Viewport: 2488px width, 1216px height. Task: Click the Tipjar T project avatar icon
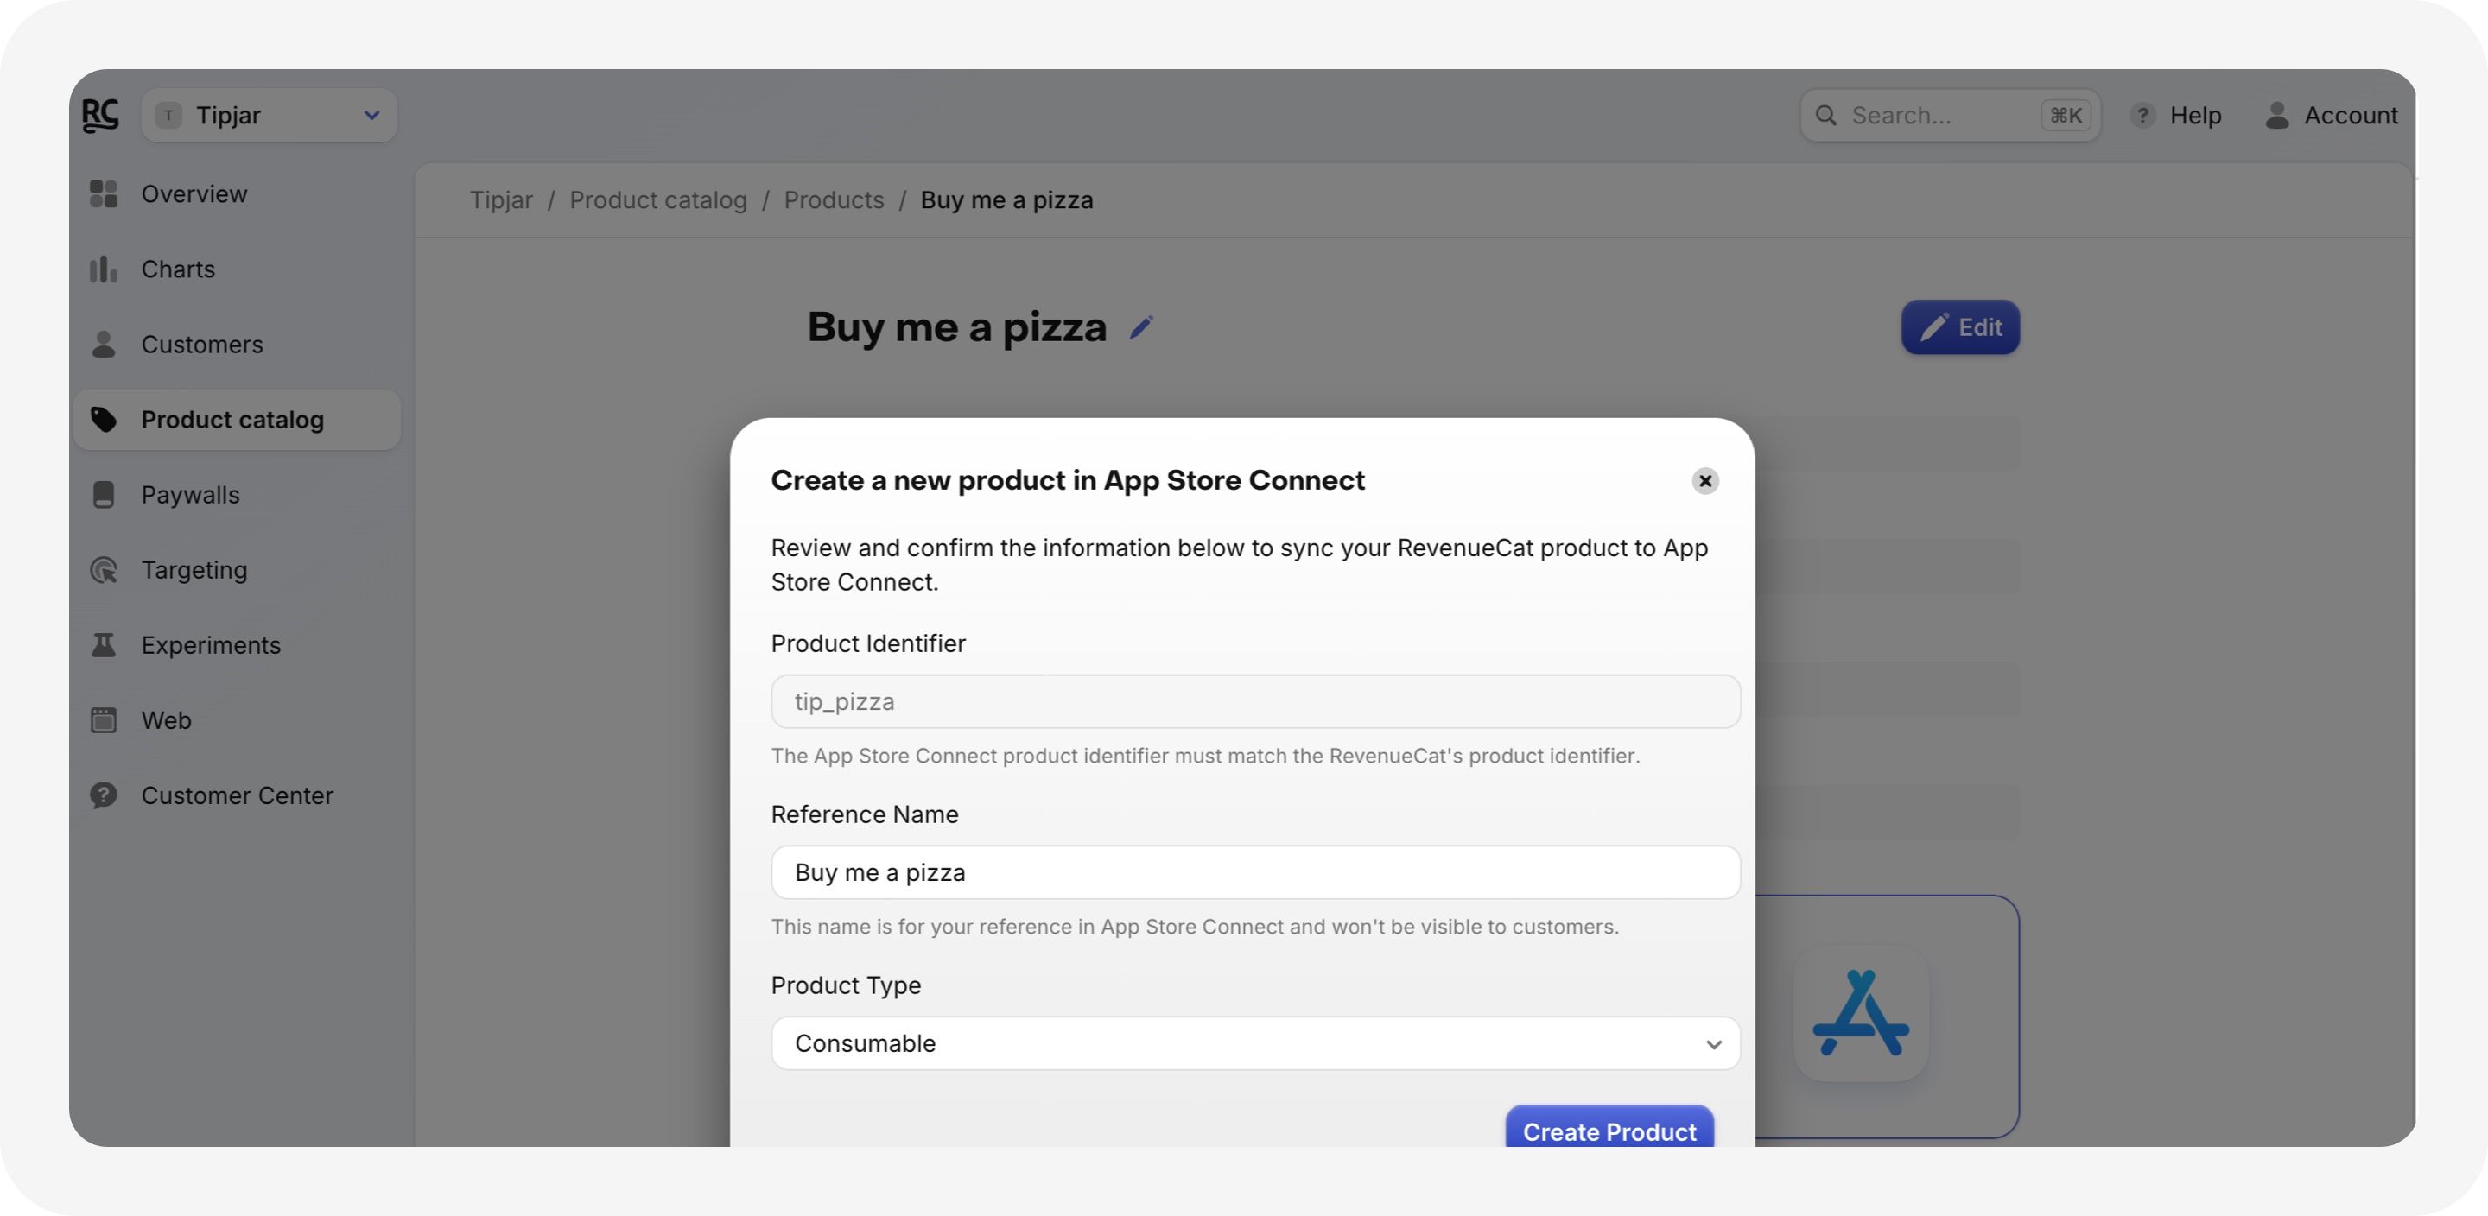click(169, 115)
